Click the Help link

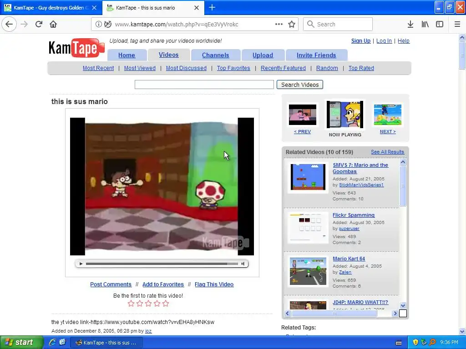(404, 41)
